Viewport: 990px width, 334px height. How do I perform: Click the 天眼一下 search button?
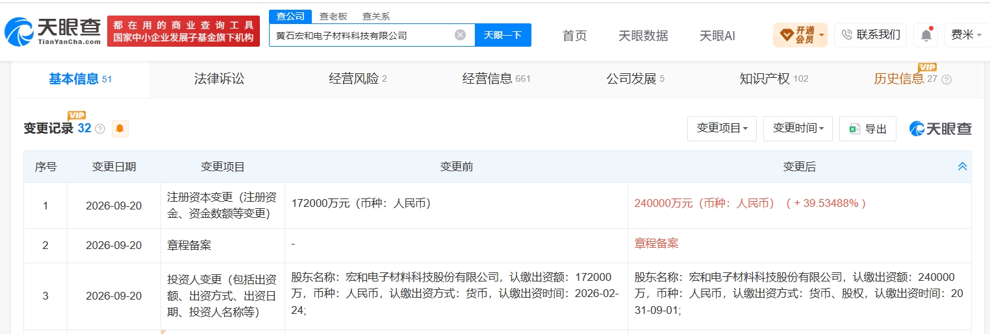click(503, 35)
